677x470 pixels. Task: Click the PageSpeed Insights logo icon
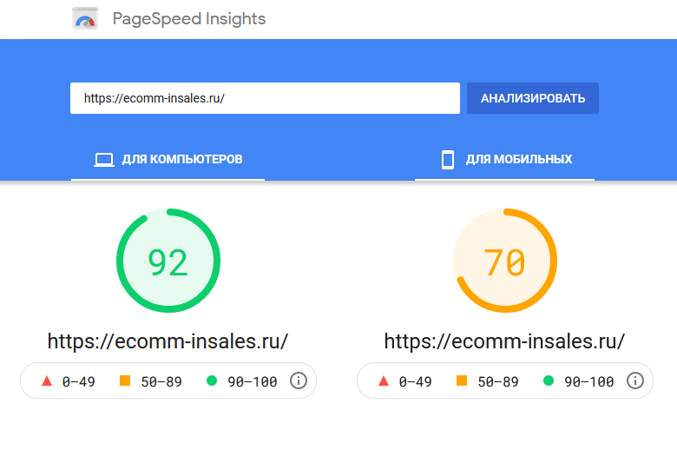click(x=85, y=18)
